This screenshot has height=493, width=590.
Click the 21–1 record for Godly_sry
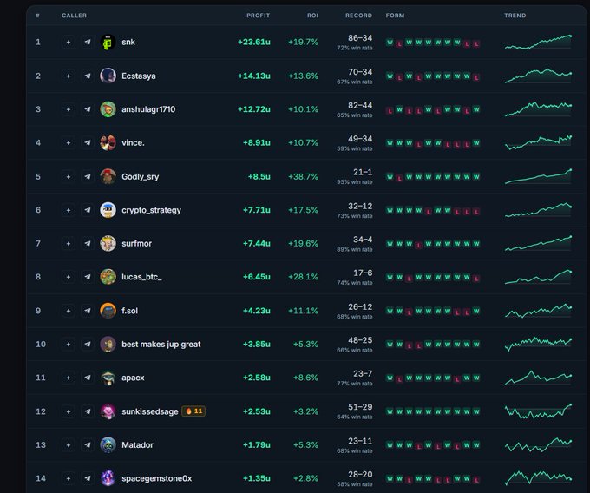pyautogui.click(x=363, y=173)
